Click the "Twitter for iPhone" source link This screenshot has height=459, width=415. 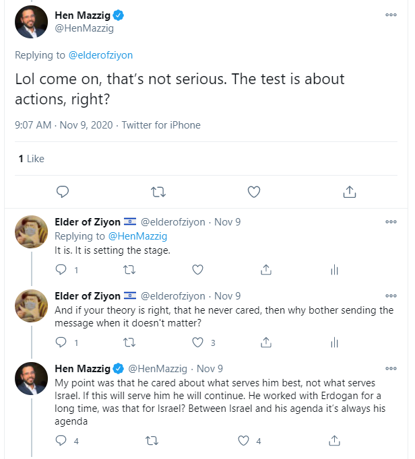click(161, 125)
